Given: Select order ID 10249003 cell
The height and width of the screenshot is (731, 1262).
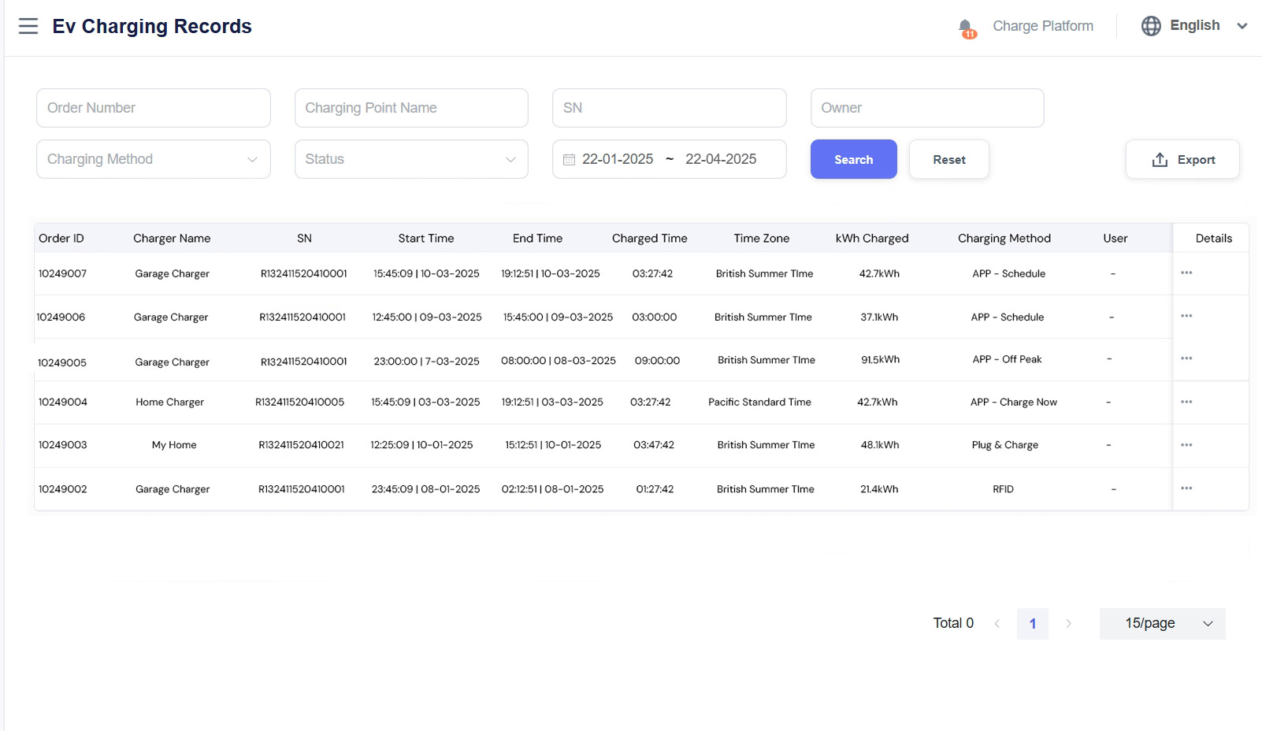Looking at the screenshot, I should tap(63, 445).
